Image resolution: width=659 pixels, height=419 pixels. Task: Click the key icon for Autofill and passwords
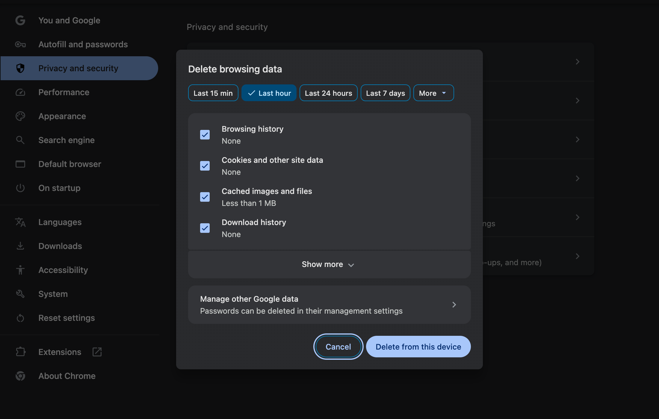pyautogui.click(x=20, y=44)
